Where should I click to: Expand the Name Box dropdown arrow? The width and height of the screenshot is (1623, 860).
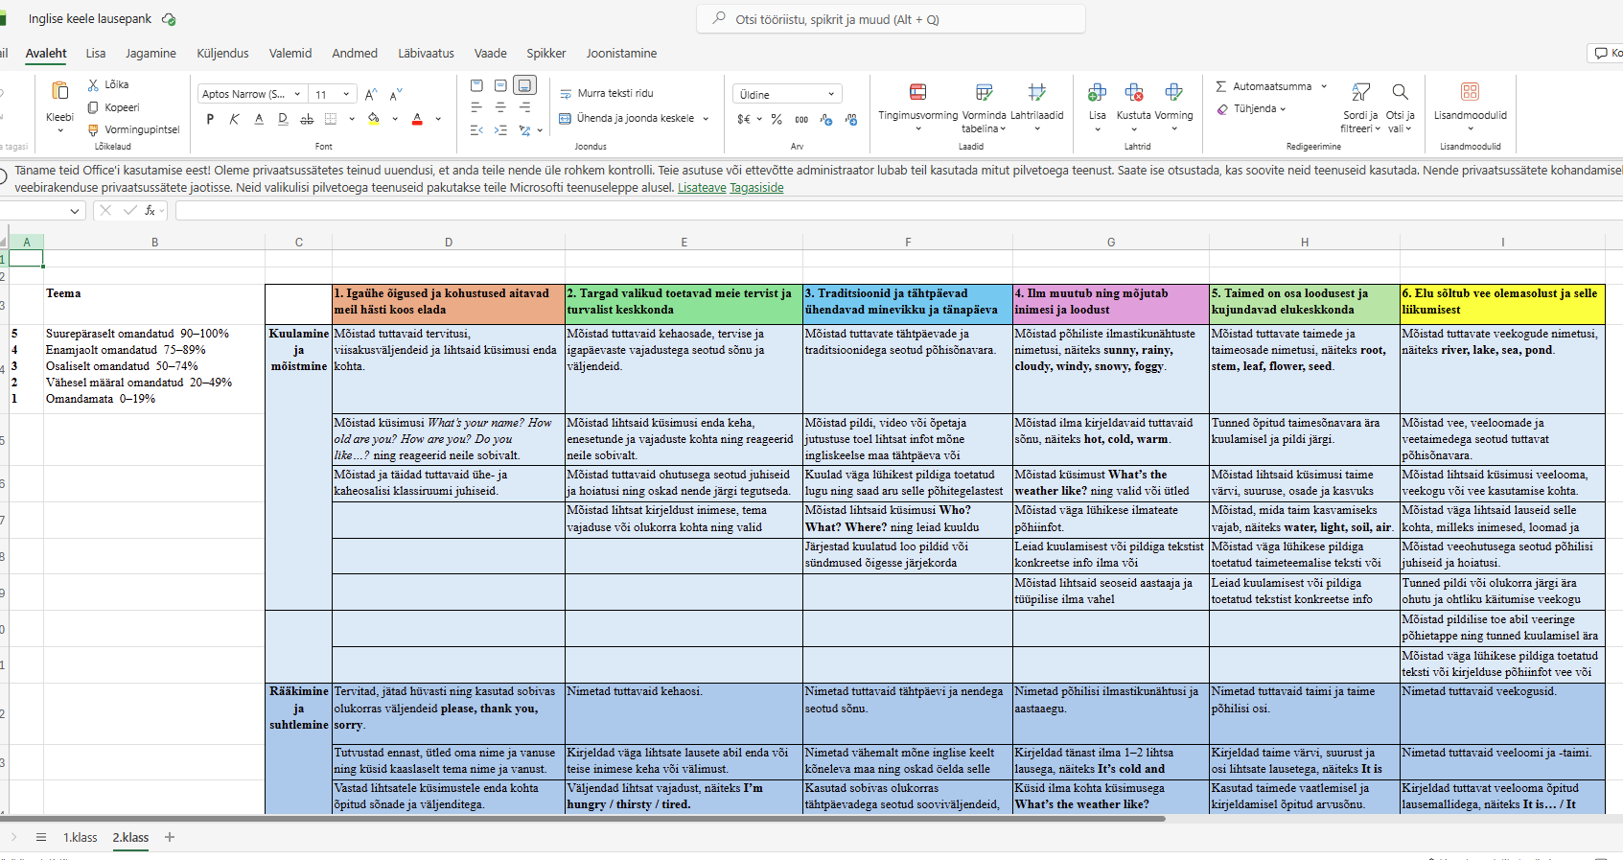[x=75, y=211]
